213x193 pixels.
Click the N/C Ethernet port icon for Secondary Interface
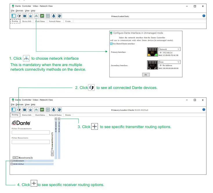(152, 65)
